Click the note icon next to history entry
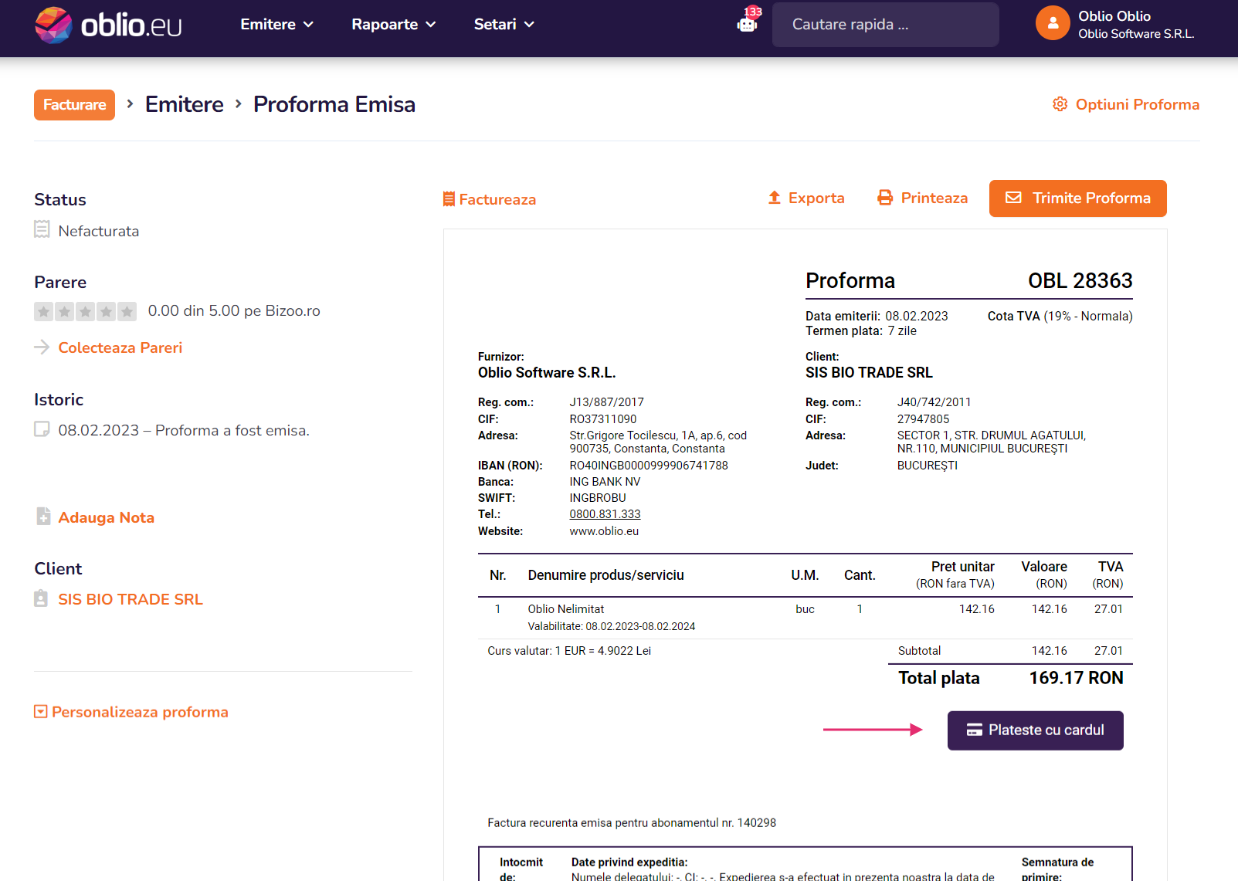 42,429
